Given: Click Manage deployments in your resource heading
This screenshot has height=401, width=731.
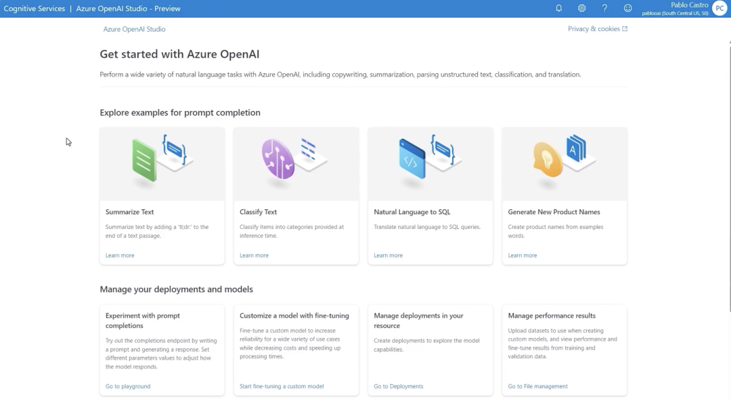Looking at the screenshot, I should click(419, 320).
